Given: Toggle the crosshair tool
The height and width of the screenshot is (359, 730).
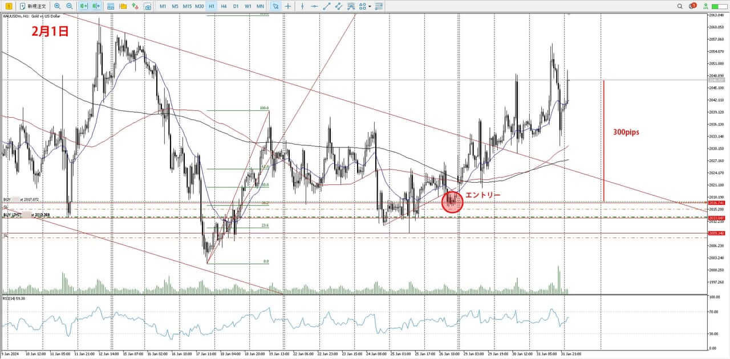Looking at the screenshot, I should pos(288,6).
